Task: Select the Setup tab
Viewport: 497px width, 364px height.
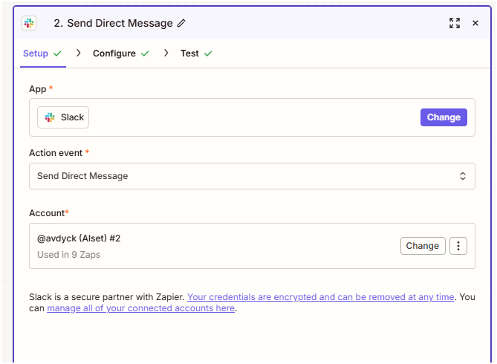Action: click(36, 53)
